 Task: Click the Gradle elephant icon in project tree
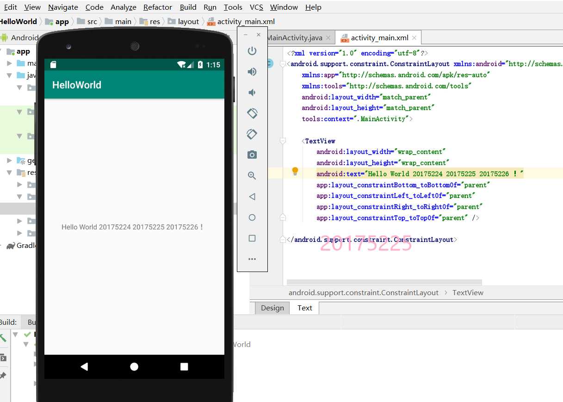[x=11, y=246]
